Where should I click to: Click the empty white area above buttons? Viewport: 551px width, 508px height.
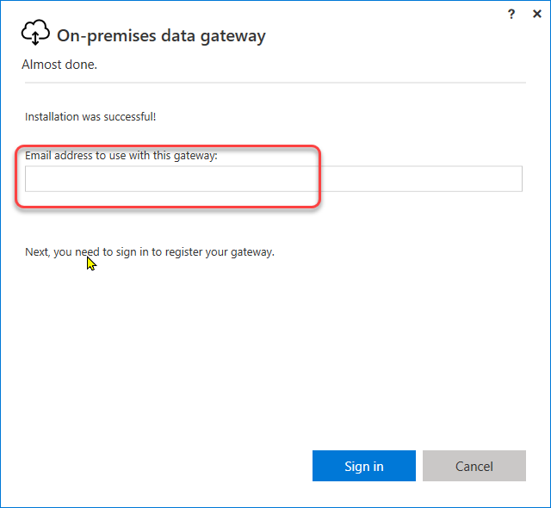pyautogui.click(x=275, y=351)
